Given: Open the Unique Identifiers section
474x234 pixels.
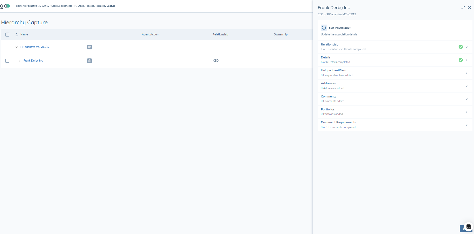Looking at the screenshot, I should [333, 70].
